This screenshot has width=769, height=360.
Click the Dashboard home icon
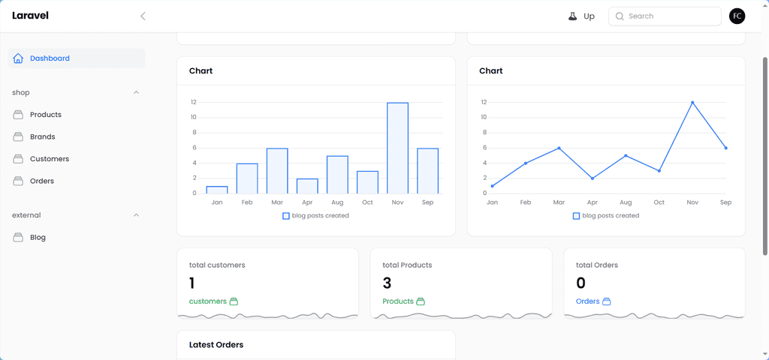point(18,58)
